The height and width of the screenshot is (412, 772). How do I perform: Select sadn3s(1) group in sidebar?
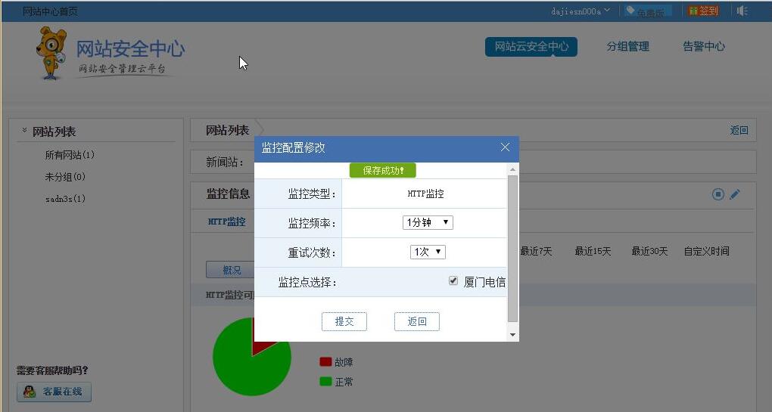pyautogui.click(x=65, y=199)
